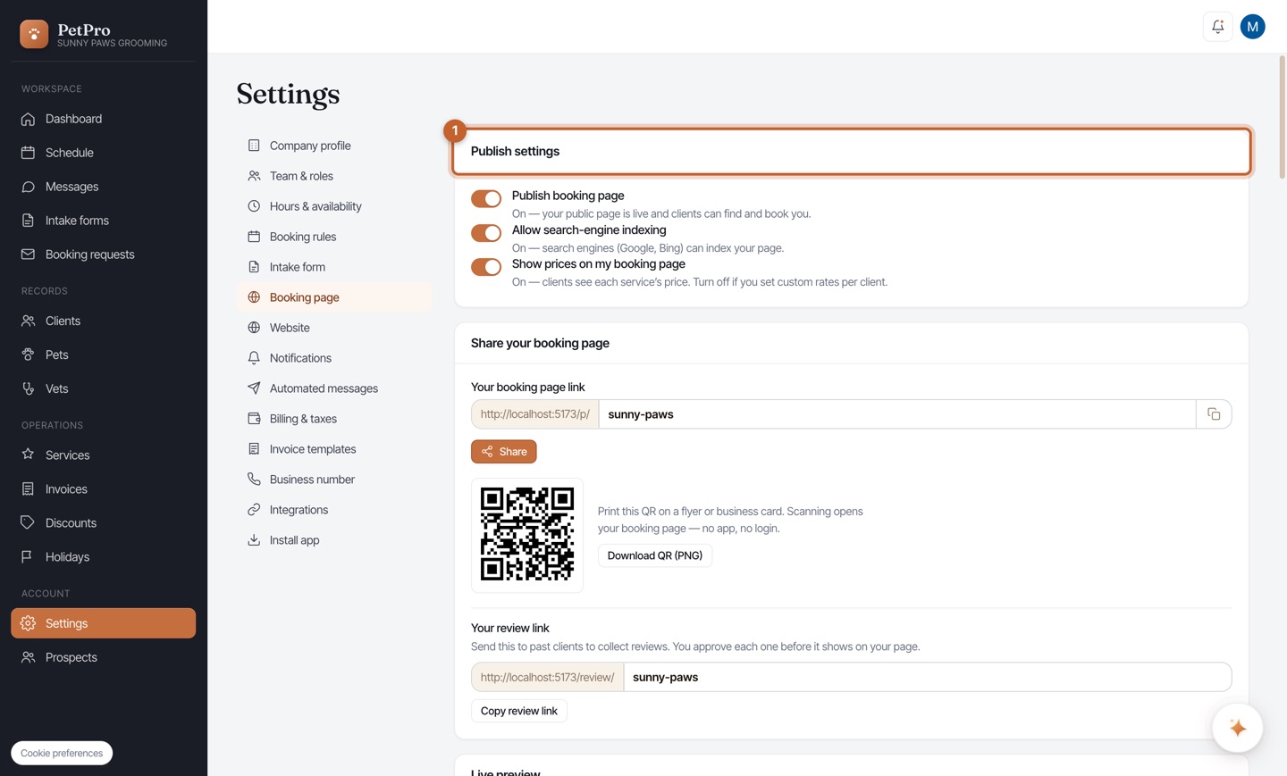The image size is (1287, 776).
Task: Click the Company profile building icon
Action: click(254, 146)
